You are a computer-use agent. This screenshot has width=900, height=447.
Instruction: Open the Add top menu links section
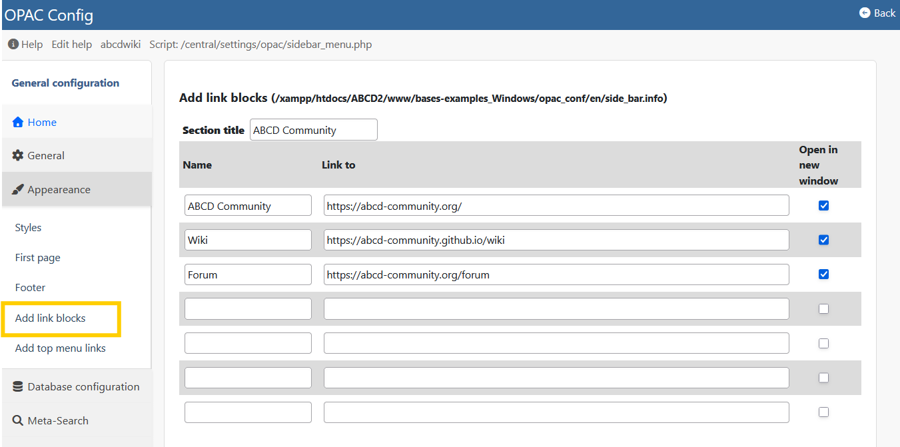click(x=60, y=348)
